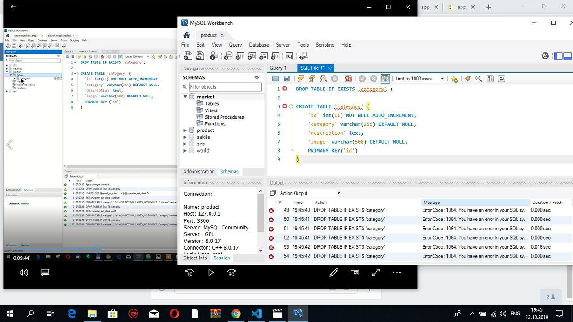
Task: Create a new function icon
Action: [275, 56]
